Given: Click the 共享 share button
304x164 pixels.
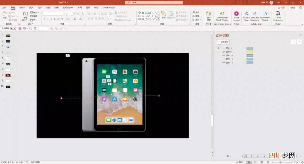Looking at the screenshot, I should pos(281,8).
